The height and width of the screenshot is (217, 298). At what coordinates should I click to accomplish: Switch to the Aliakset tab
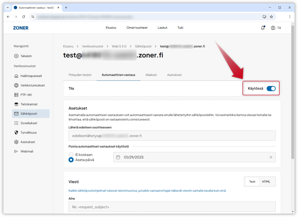[x=151, y=75]
